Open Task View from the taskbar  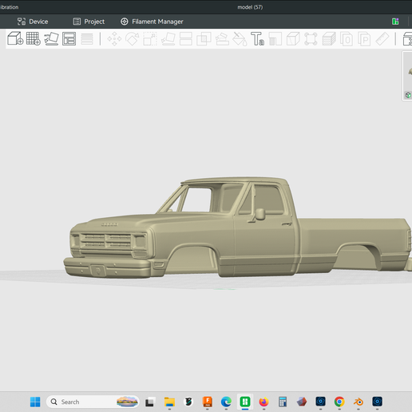[x=149, y=402]
